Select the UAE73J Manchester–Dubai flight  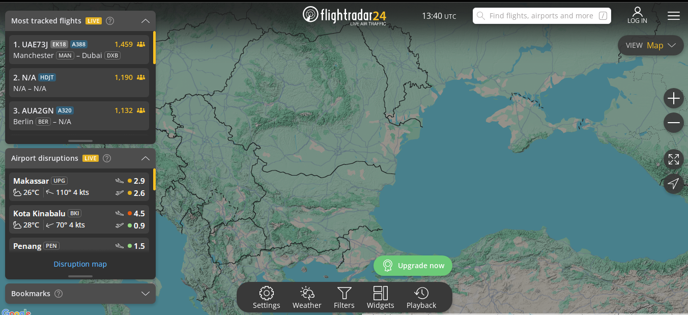pos(79,49)
